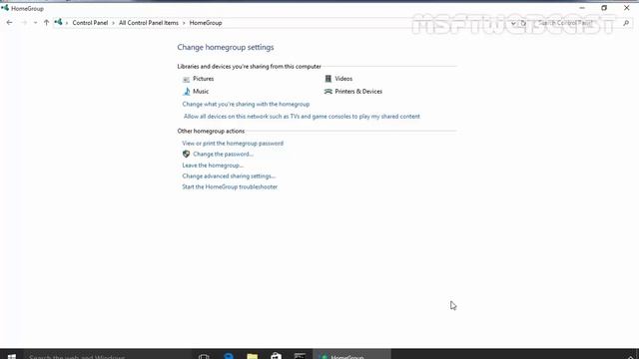Screen dimensions: 639x359
Task: Click the shield icon beside Change the password
Action: (187, 154)
